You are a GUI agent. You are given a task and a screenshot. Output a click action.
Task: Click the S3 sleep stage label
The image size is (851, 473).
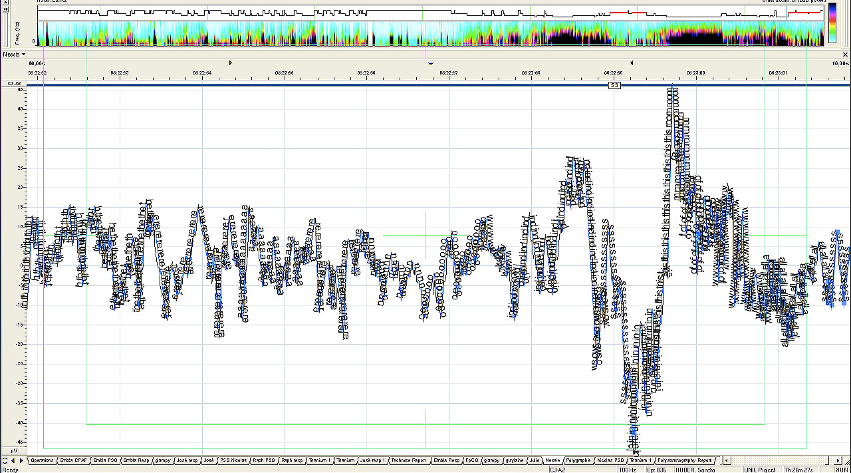pos(614,86)
